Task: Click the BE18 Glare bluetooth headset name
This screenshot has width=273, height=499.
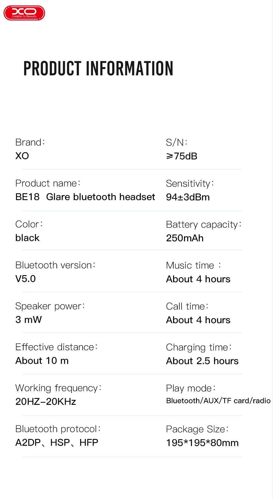Action: [85, 197]
